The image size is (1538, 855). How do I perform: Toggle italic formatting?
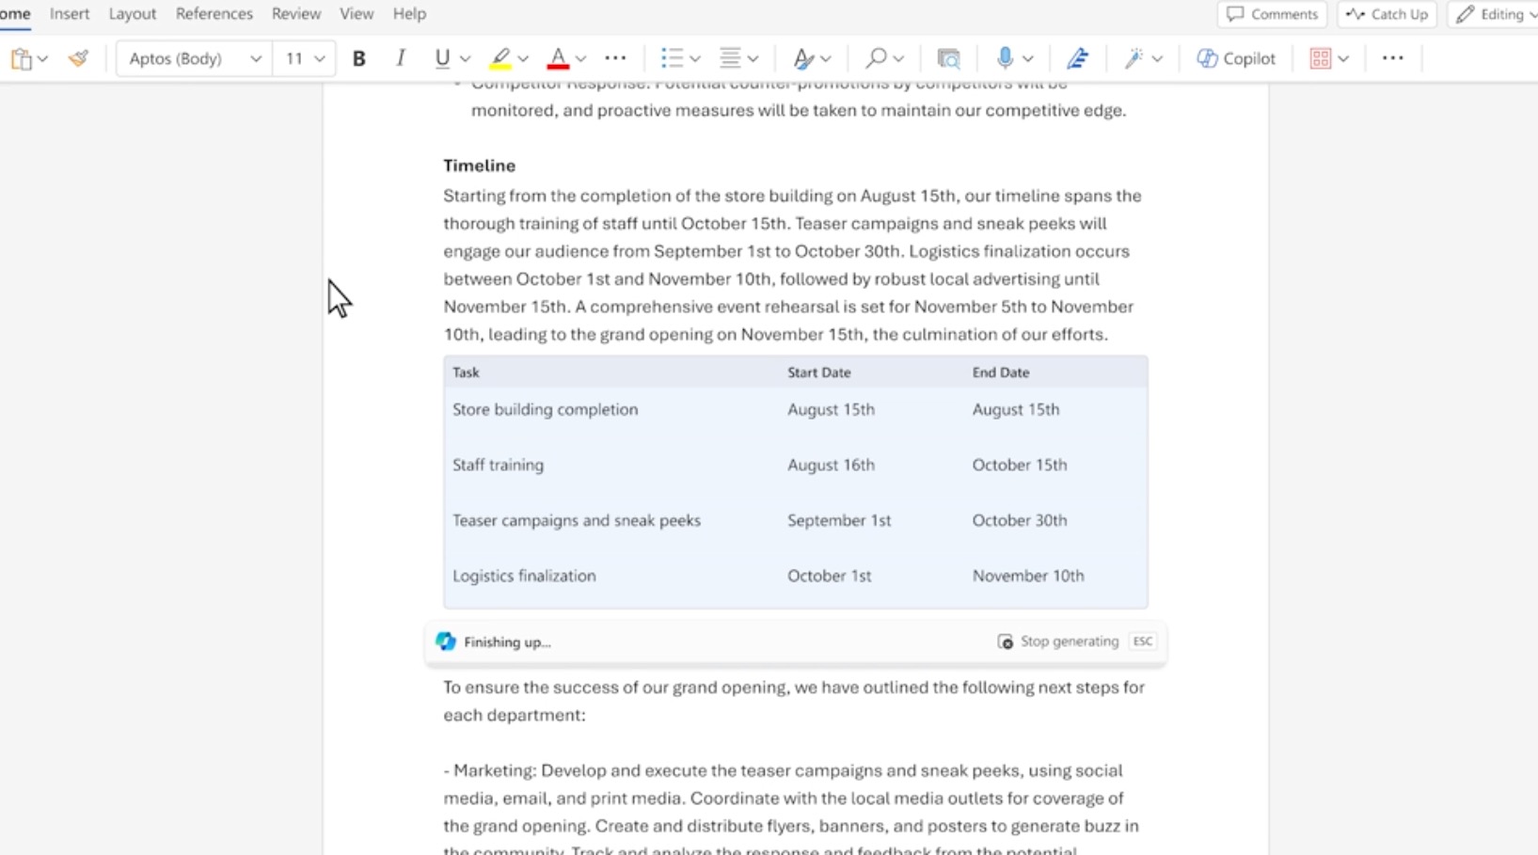(400, 58)
